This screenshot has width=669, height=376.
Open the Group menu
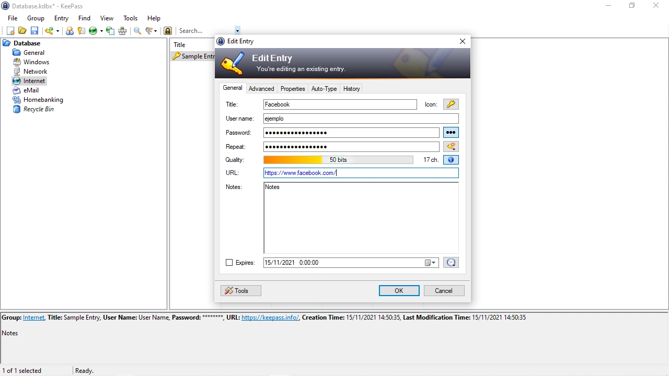(36, 18)
